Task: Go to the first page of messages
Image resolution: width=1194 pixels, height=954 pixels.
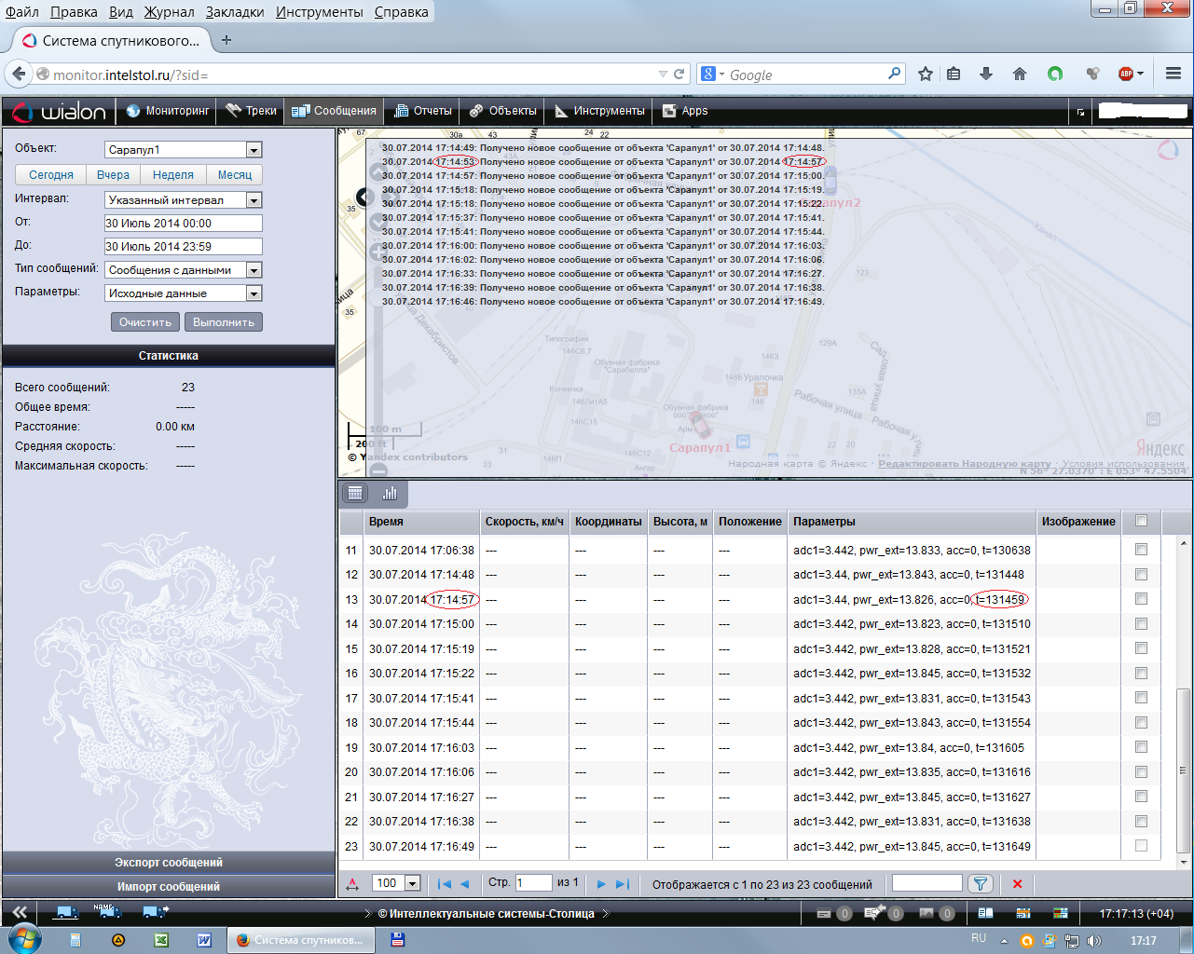Action: point(445,884)
